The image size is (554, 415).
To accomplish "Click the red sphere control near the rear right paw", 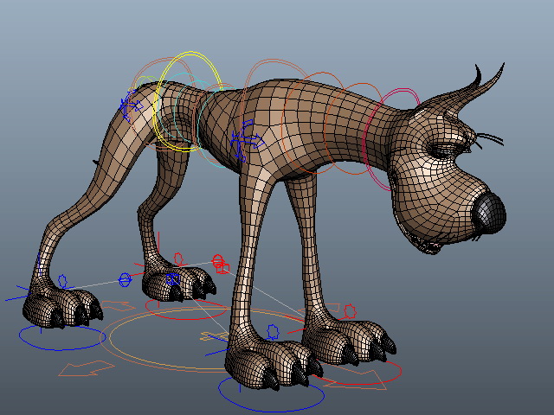I will tap(218, 261).
